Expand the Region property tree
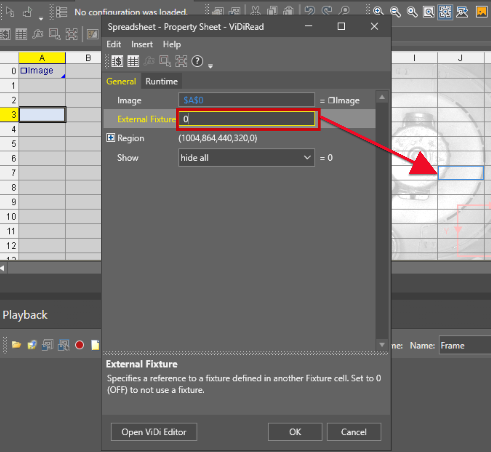The width and height of the screenshot is (491, 452). click(x=111, y=138)
